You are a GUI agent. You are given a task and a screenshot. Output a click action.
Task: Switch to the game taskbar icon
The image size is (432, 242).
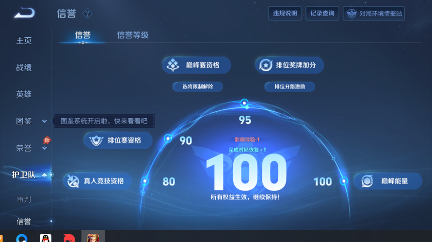pyautogui.click(x=93, y=237)
